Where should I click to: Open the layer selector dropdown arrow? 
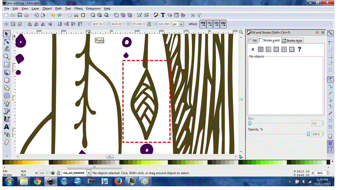tap(88, 173)
